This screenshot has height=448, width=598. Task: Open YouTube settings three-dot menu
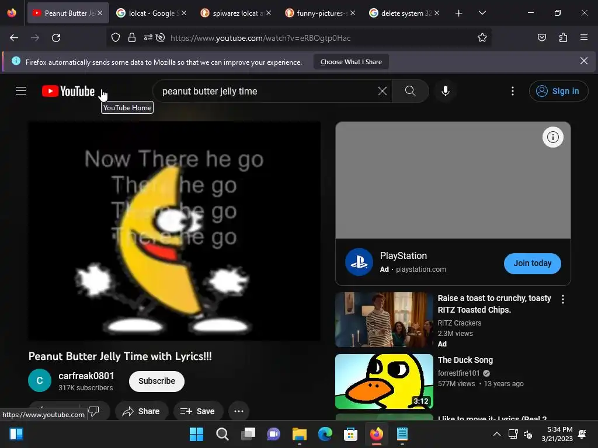tap(513, 91)
